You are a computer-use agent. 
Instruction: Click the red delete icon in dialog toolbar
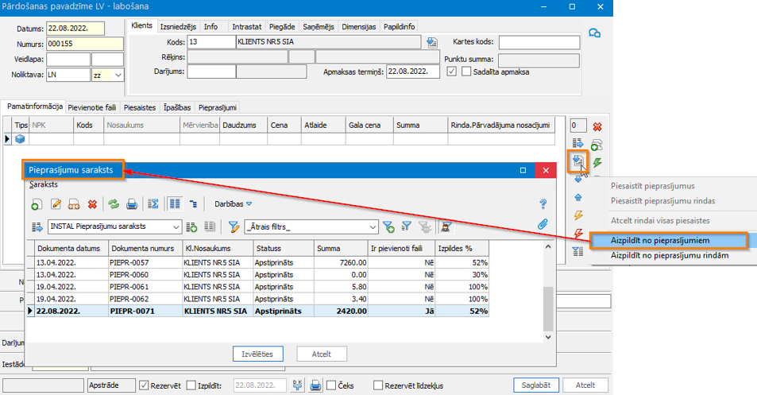pyautogui.click(x=93, y=204)
